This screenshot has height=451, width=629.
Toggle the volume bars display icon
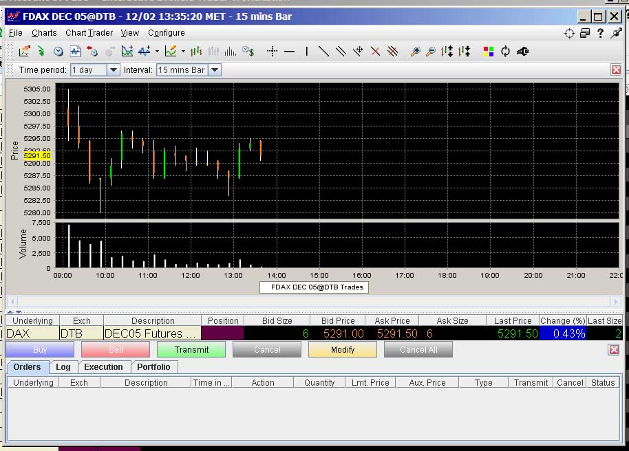231,52
